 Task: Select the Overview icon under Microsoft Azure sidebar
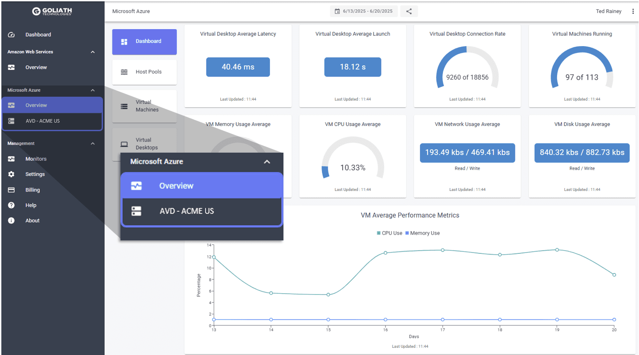click(12, 105)
